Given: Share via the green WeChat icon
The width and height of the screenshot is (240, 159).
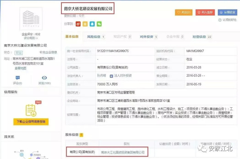Looking at the screenshot, I should point(99,24).
